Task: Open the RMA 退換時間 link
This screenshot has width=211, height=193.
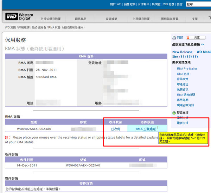Action: pyautogui.click(x=186, y=95)
